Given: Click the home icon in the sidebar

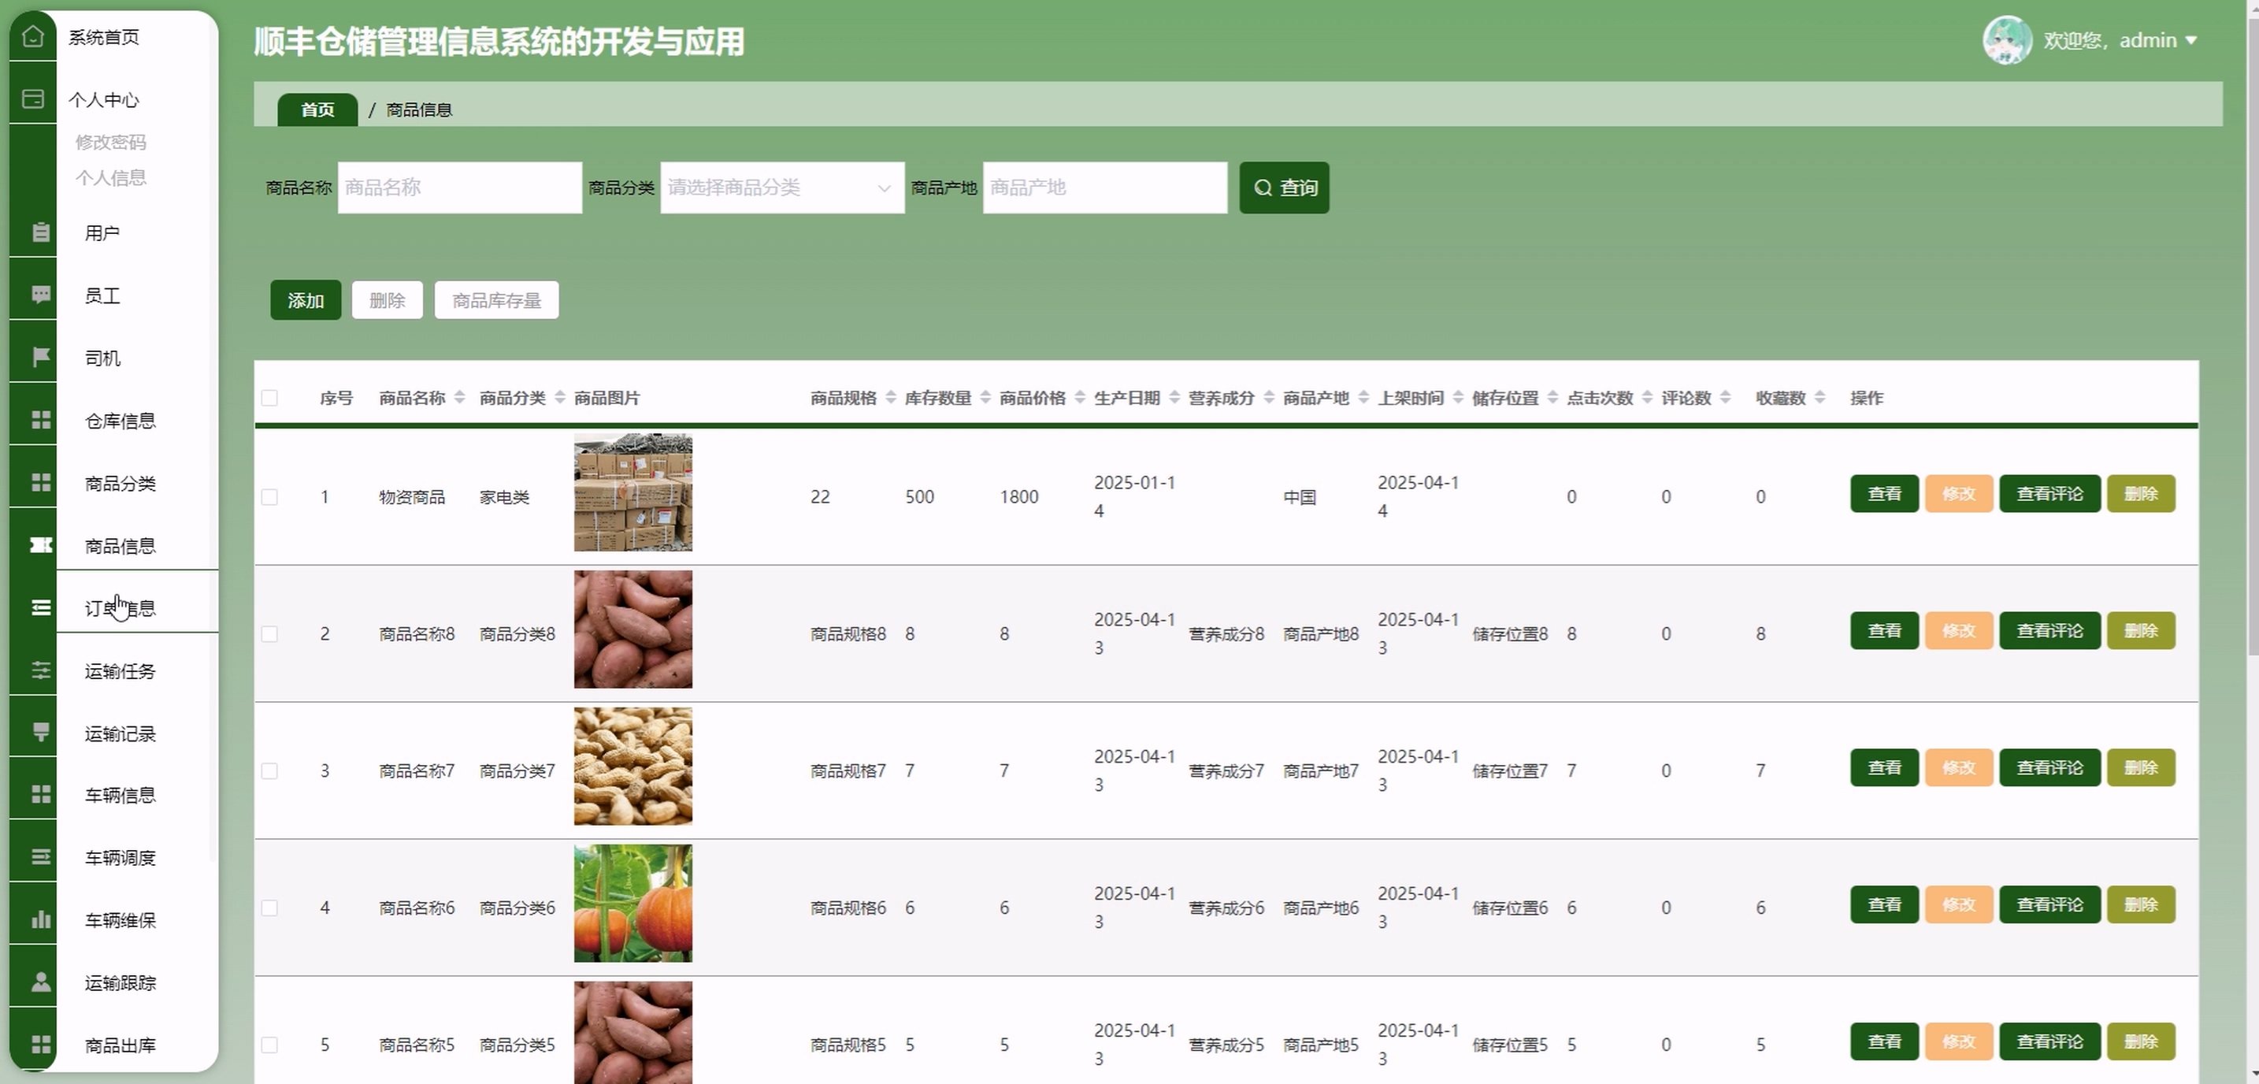Looking at the screenshot, I should (x=32, y=37).
